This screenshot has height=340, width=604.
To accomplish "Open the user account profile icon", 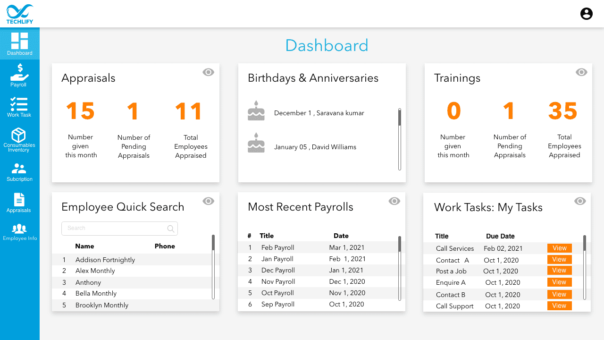I will (586, 14).
